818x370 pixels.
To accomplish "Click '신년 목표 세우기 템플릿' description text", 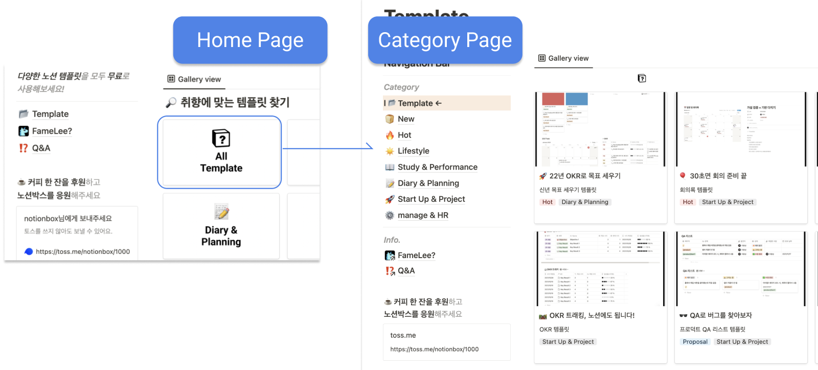I will pos(568,190).
